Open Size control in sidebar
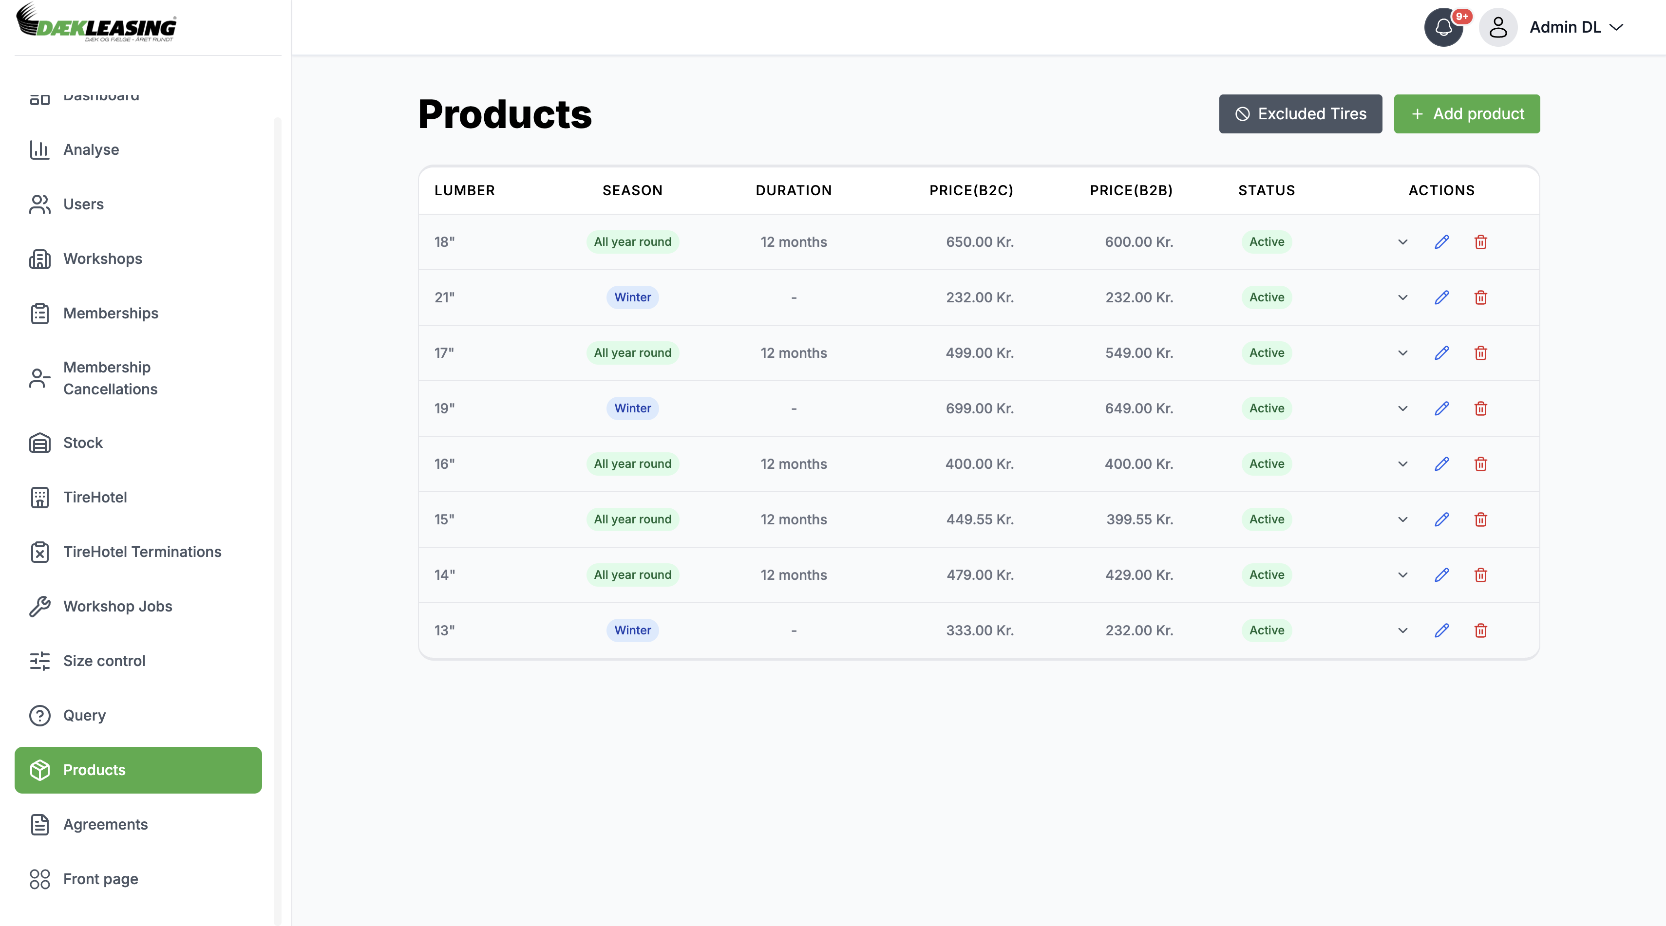Viewport: 1666px width, 926px height. point(138,661)
